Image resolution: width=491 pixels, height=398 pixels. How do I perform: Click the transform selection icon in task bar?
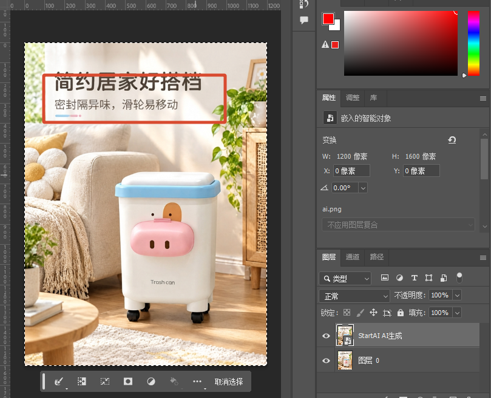105,382
